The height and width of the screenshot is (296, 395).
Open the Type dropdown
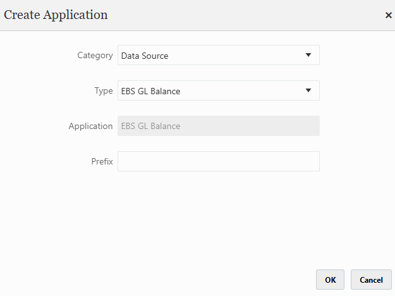(219, 90)
